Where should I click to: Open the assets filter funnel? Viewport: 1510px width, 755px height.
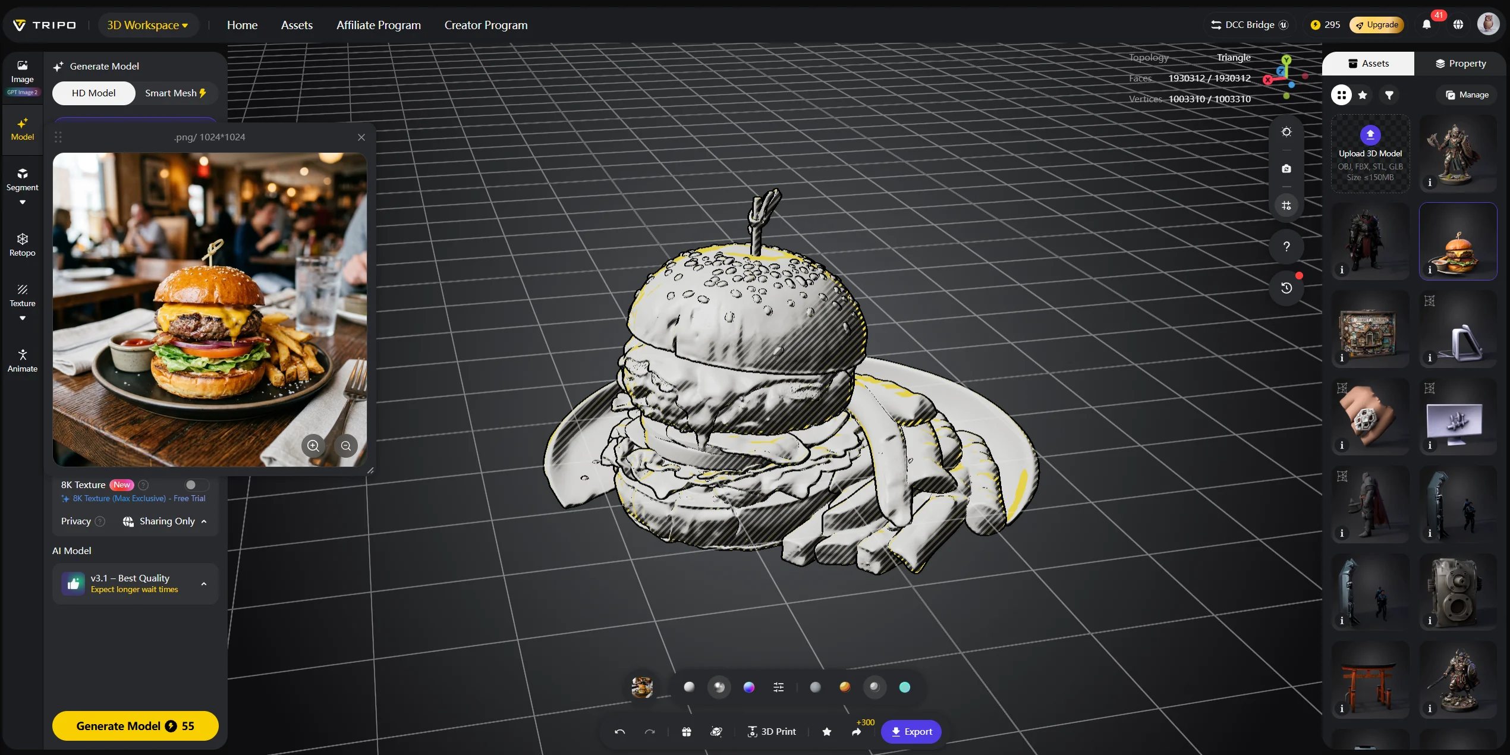pyautogui.click(x=1389, y=95)
